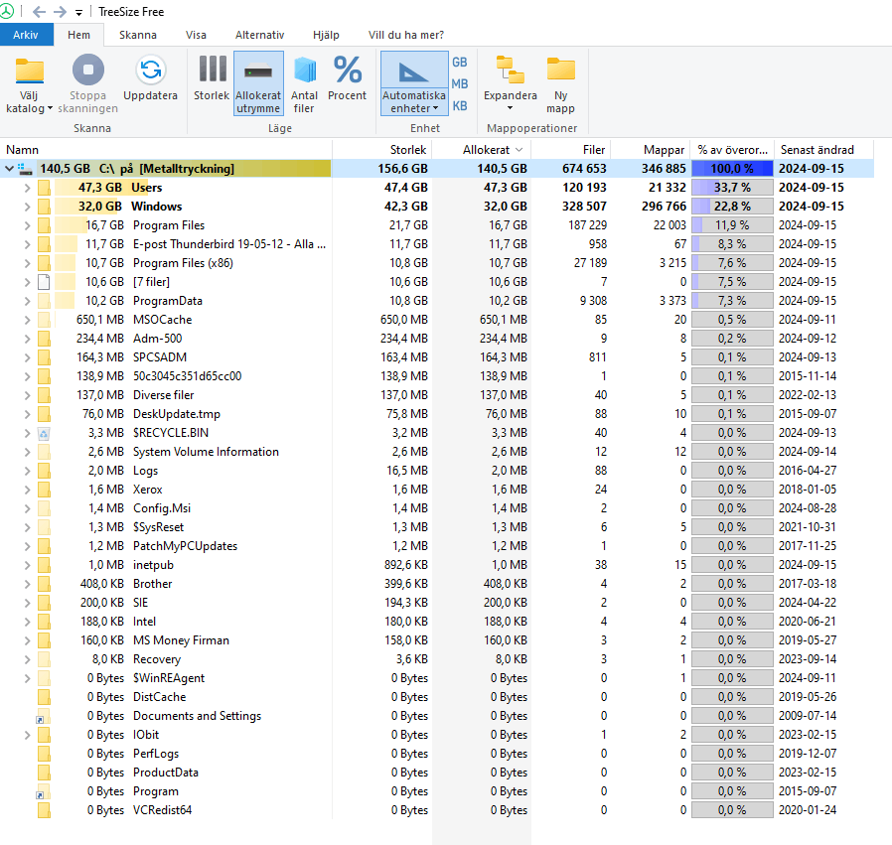Toggle Allokerat utrymme mode
This screenshot has width=892, height=845.
click(x=258, y=83)
